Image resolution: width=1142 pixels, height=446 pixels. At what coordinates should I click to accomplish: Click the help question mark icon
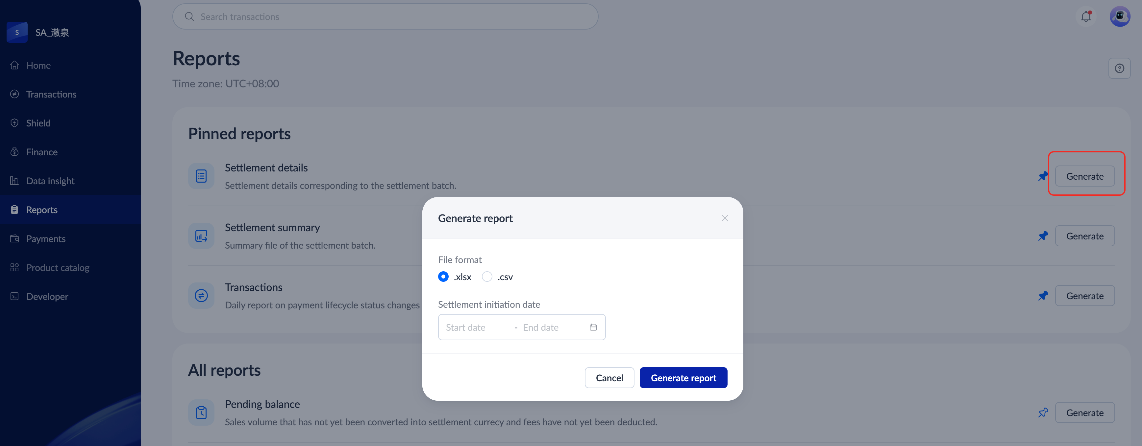(x=1119, y=69)
